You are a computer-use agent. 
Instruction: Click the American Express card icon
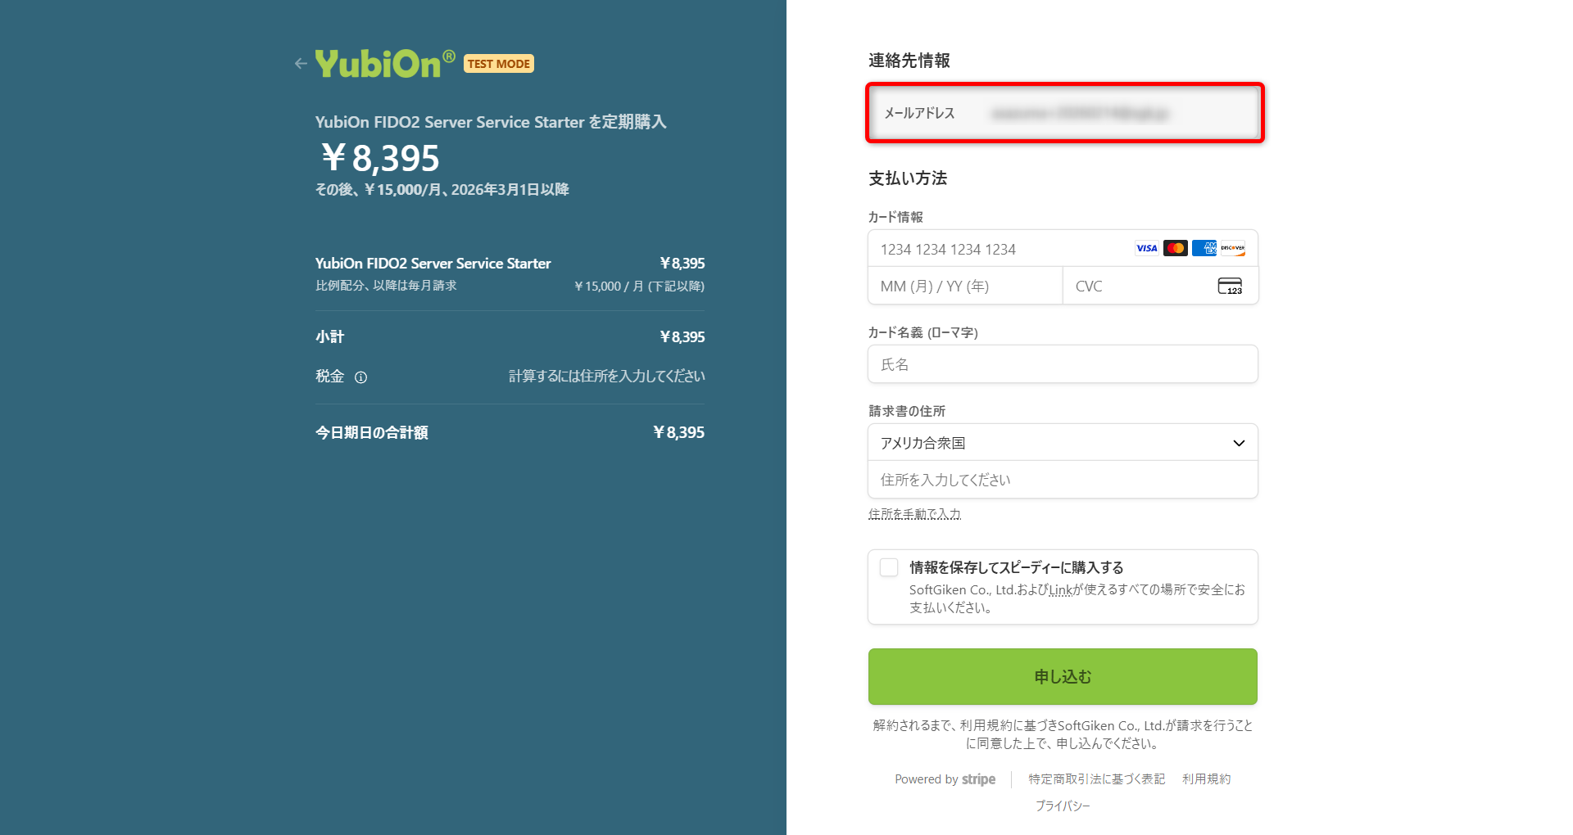pos(1204,249)
